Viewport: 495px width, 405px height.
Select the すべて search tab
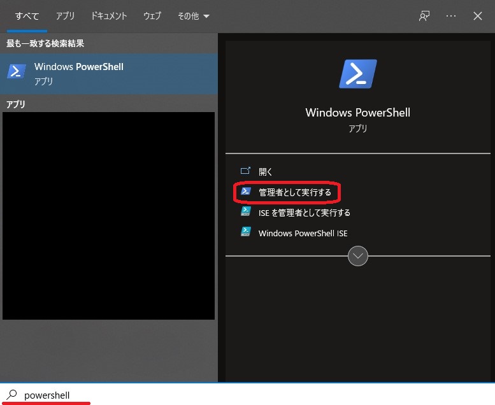pyautogui.click(x=27, y=16)
